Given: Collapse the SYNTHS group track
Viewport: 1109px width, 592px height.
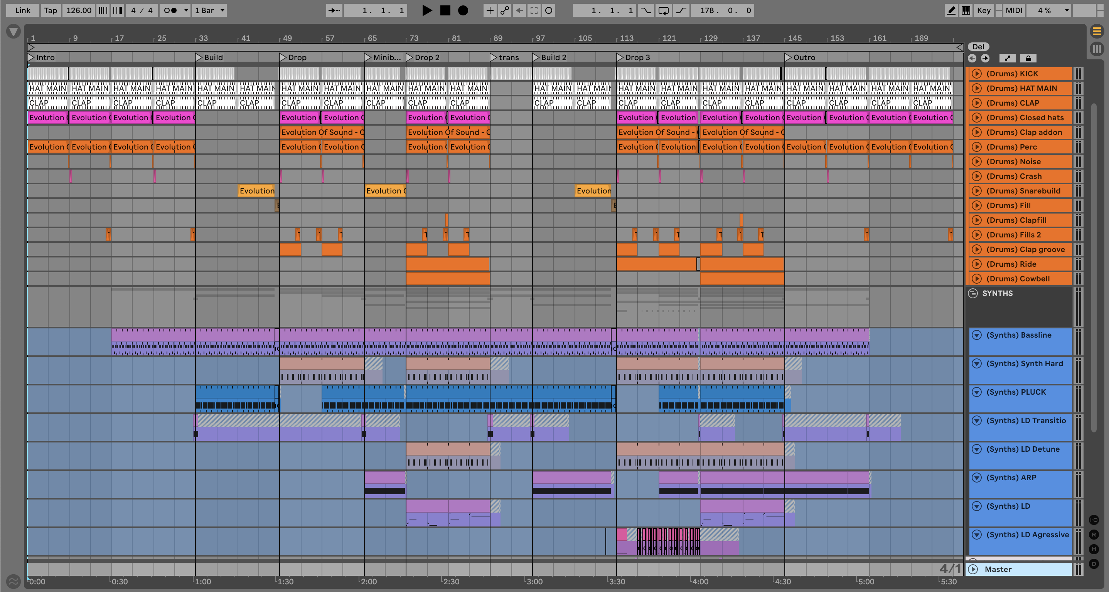Looking at the screenshot, I should click(x=972, y=293).
